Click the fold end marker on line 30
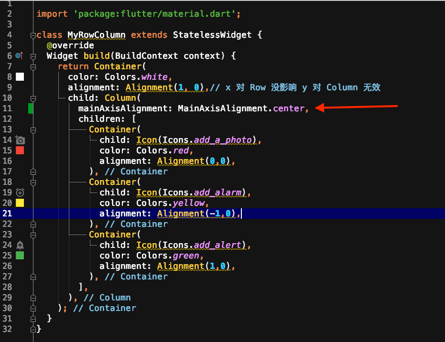This screenshot has width=445, height=342. (33, 308)
